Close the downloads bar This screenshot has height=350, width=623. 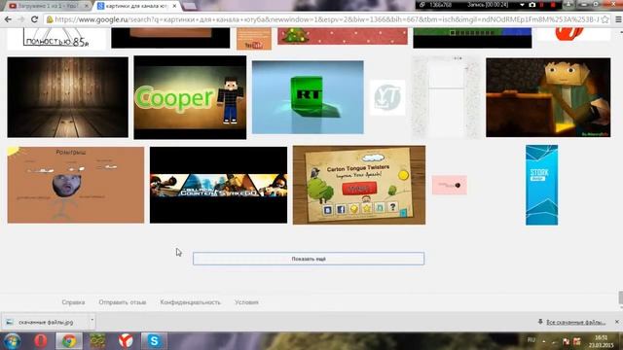click(617, 322)
